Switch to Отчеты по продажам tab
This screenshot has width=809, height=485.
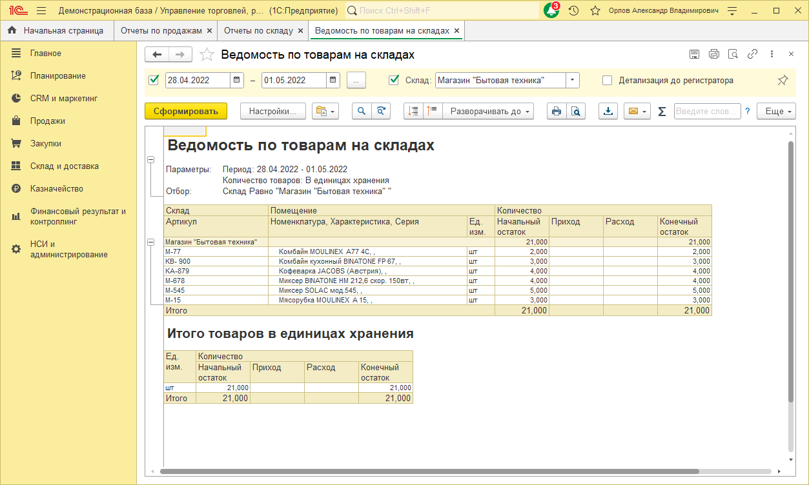[x=161, y=30]
